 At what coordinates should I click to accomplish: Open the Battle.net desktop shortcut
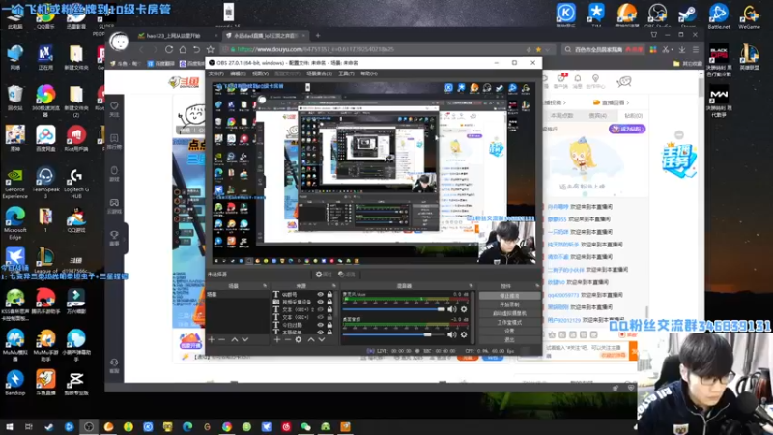click(x=718, y=14)
